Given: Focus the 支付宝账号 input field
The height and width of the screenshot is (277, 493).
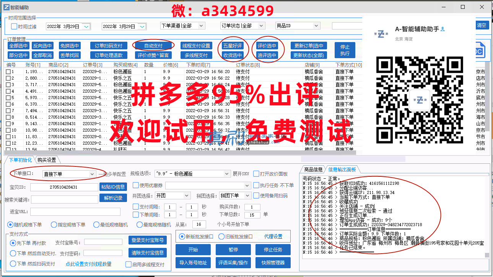Looking at the screenshot, I should (x=103, y=242).
